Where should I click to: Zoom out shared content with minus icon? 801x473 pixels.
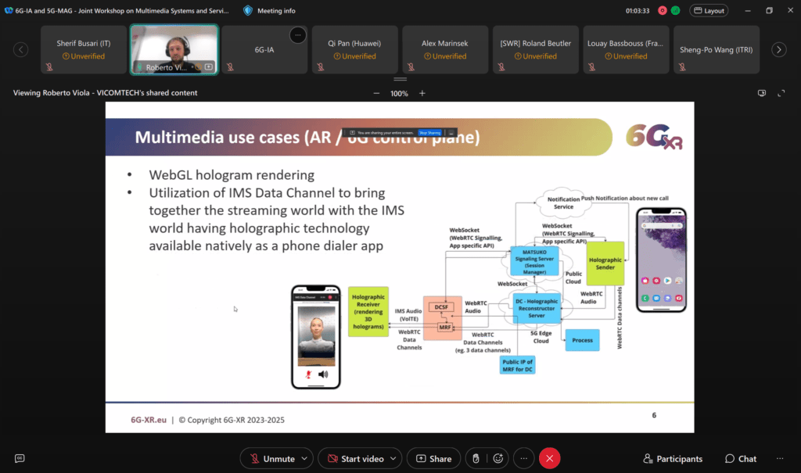click(x=376, y=93)
